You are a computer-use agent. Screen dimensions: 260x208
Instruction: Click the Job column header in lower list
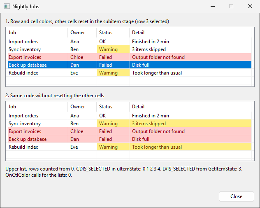click(37, 107)
